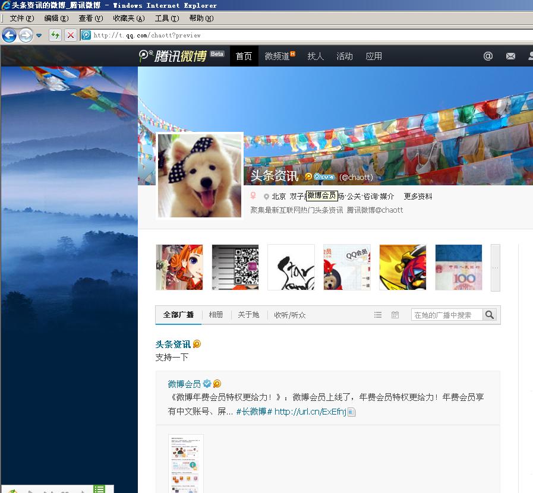The width and height of the screenshot is (533, 493).
Task: Click the Samoyed dog profile avatar
Action: [x=200, y=176]
